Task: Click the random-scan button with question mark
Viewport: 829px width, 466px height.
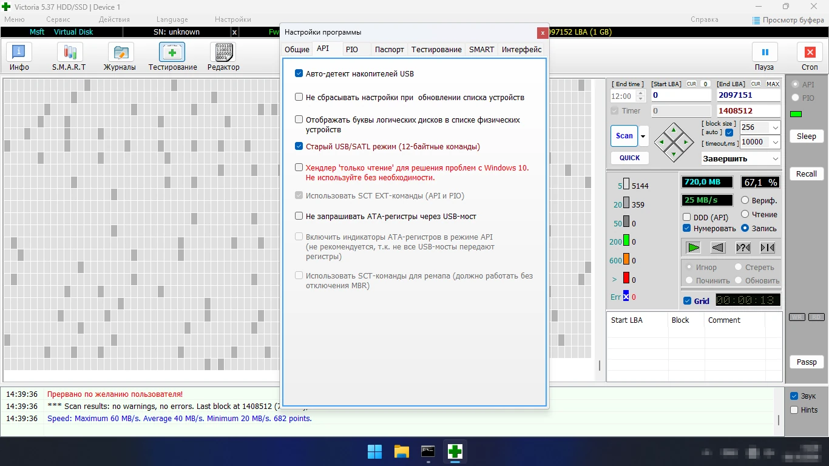Action: 743,248
